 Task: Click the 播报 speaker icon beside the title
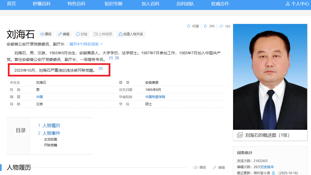pos(42,34)
